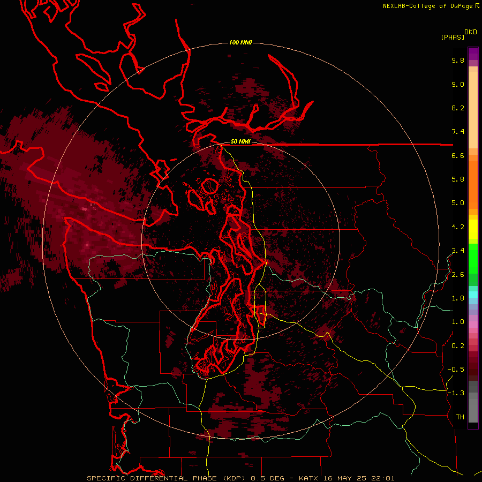482x482 pixels.
Task: Click the TH threshold label
Action: [x=460, y=417]
